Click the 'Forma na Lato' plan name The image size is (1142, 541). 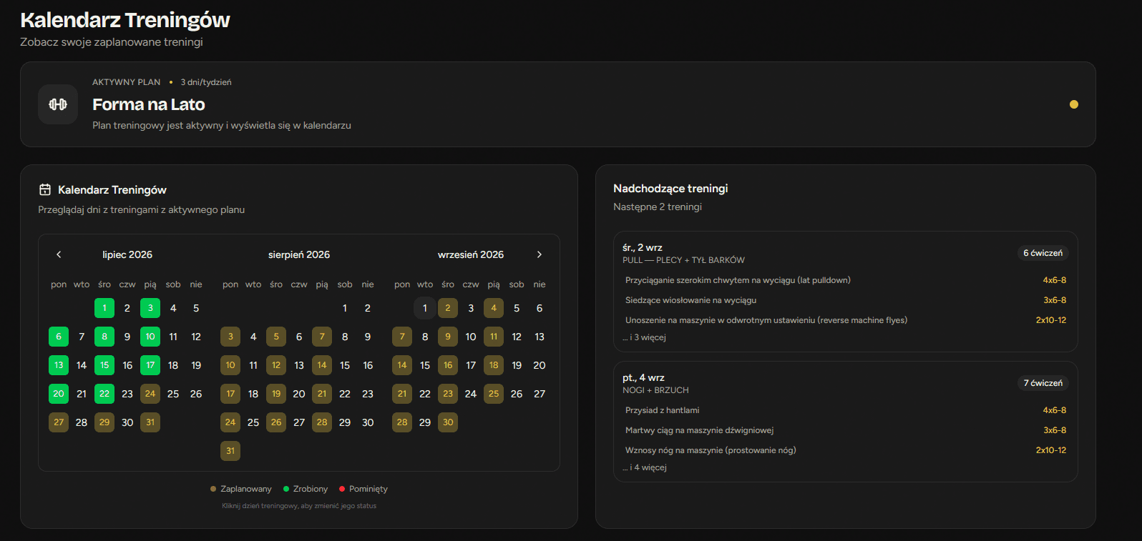pos(149,104)
